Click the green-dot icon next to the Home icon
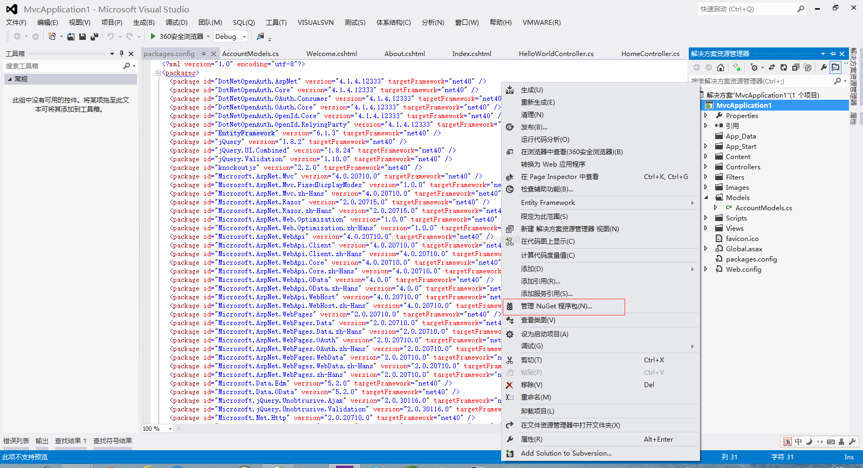 [x=736, y=67]
